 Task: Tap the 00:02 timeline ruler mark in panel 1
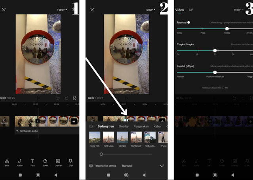(x=36, y=104)
